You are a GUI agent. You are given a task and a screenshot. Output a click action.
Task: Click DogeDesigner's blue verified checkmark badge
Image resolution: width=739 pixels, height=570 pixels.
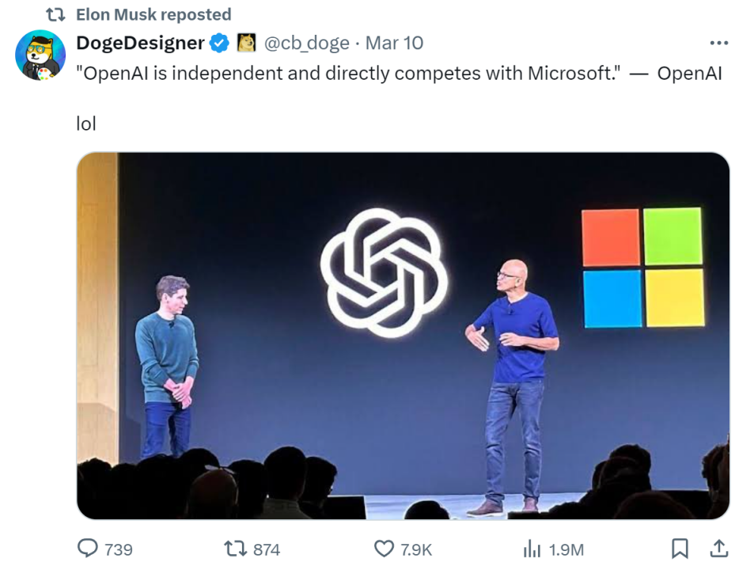[x=219, y=44]
